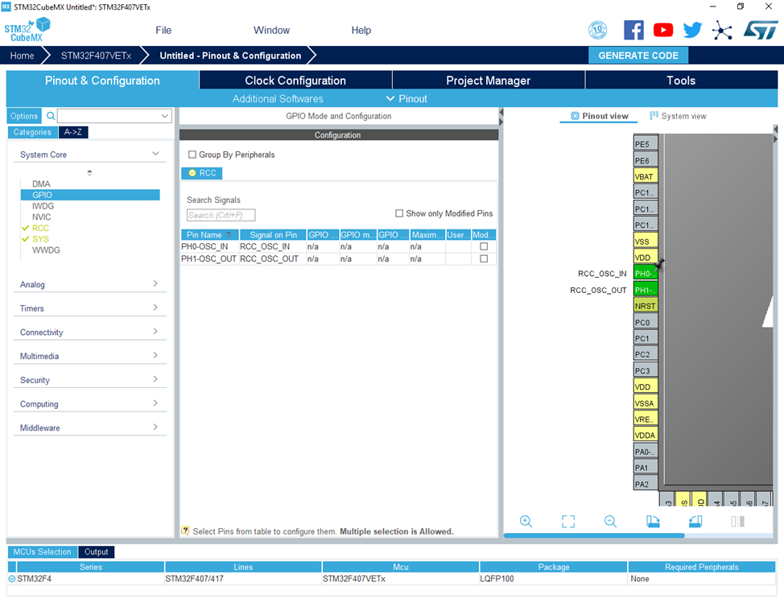
Task: Select RCC in System Core list
Action: 40,228
